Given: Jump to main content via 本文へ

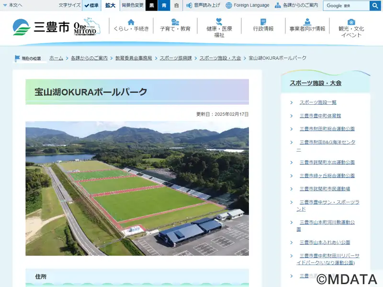Looking at the screenshot, I should pyautogui.click(x=13, y=5).
